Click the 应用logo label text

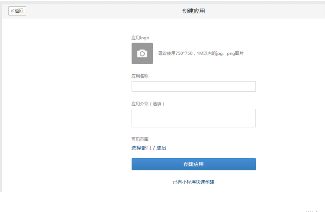(140, 38)
